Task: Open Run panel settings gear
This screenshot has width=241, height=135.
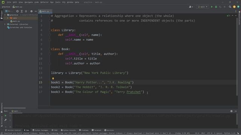Action: coord(231,111)
